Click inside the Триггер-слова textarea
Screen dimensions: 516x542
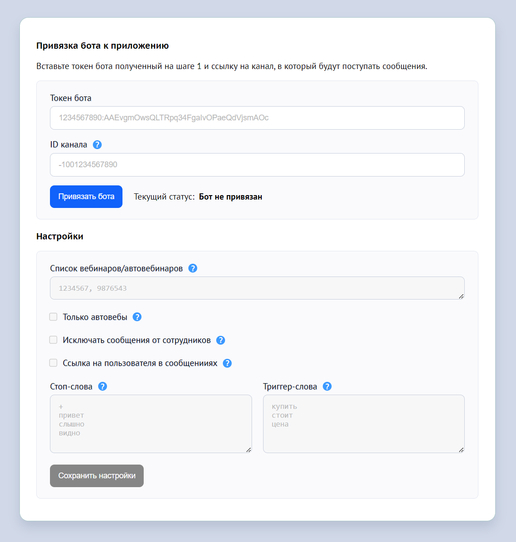pyautogui.click(x=364, y=424)
